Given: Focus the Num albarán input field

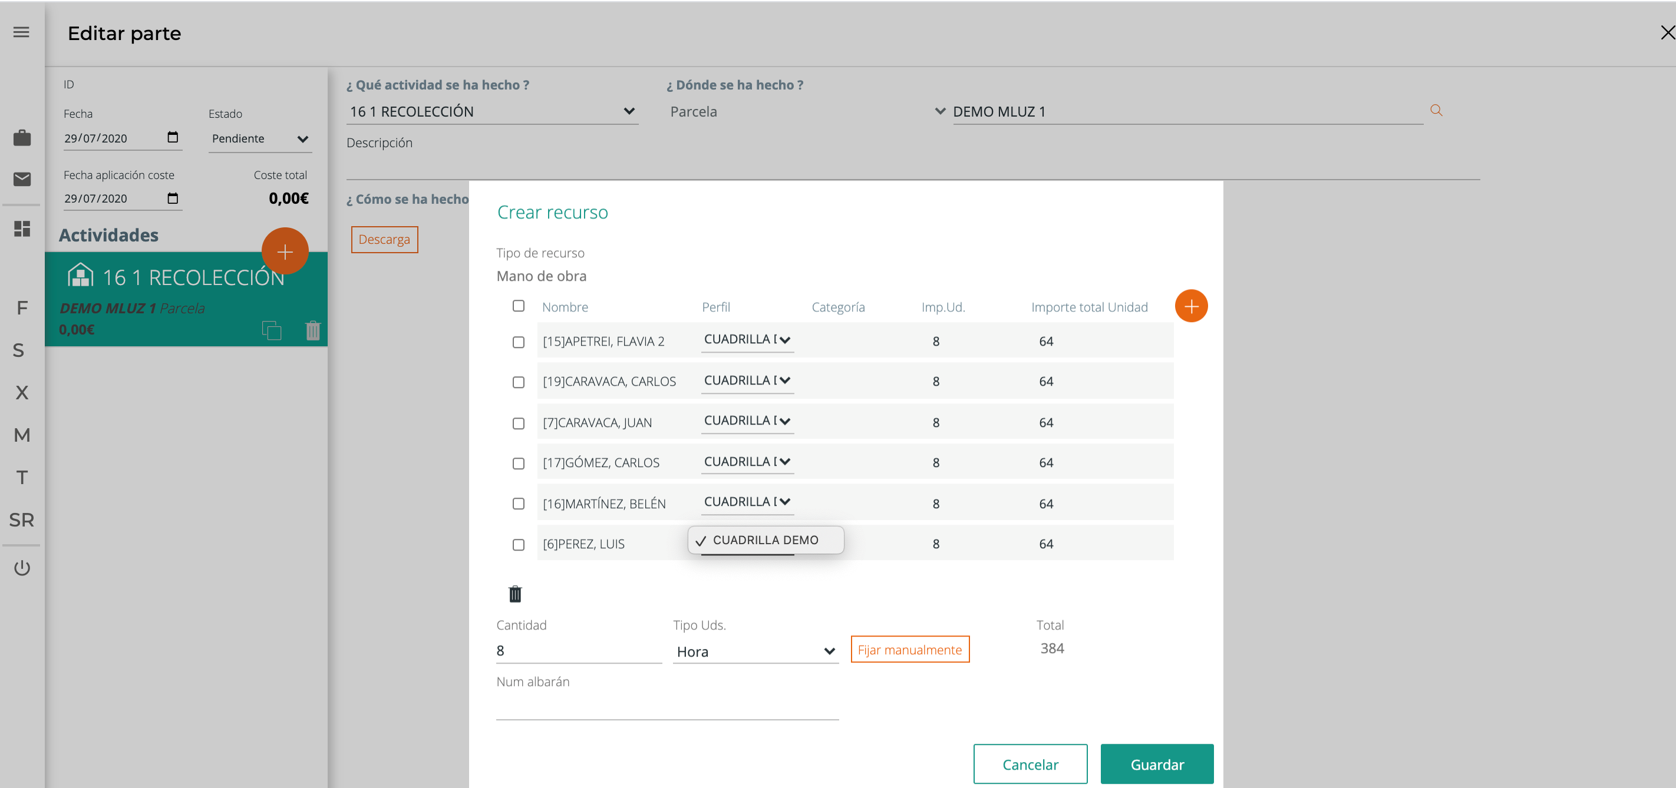Looking at the screenshot, I should [x=668, y=707].
